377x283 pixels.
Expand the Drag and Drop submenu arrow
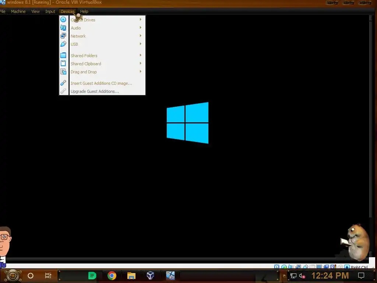(x=140, y=71)
